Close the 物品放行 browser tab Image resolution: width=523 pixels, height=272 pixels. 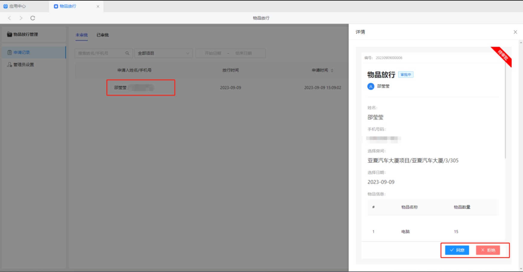click(98, 6)
